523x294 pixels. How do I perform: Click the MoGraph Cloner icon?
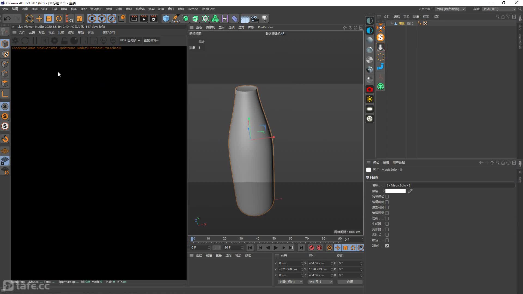(x=215, y=19)
